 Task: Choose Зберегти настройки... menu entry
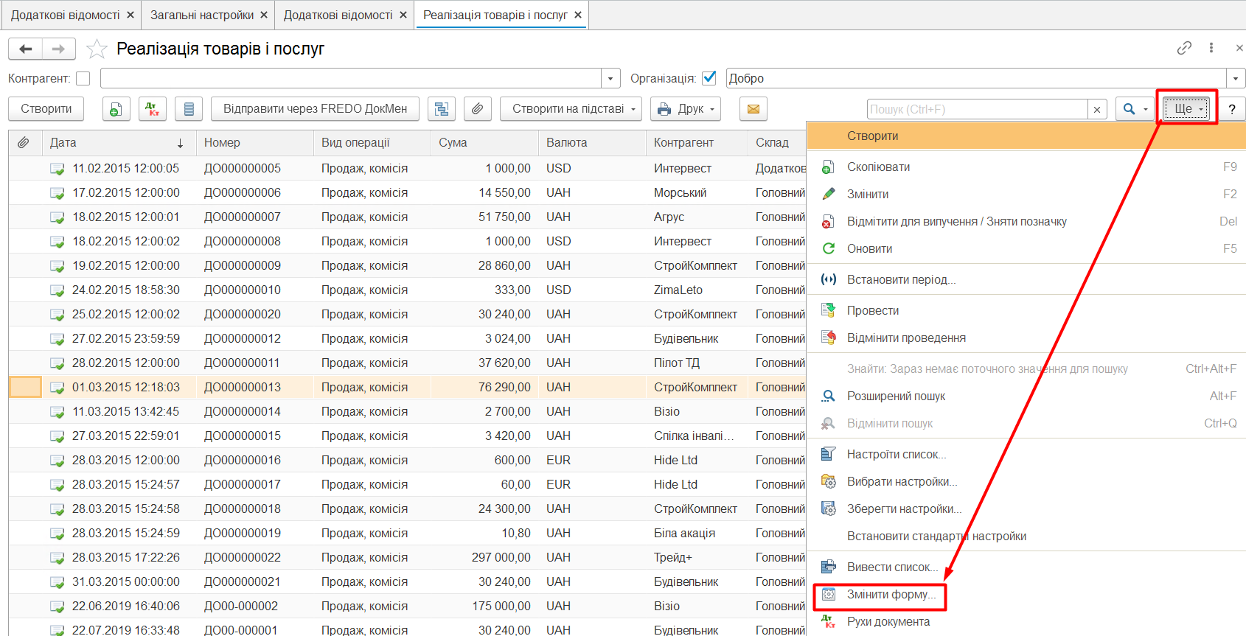point(1026,509)
